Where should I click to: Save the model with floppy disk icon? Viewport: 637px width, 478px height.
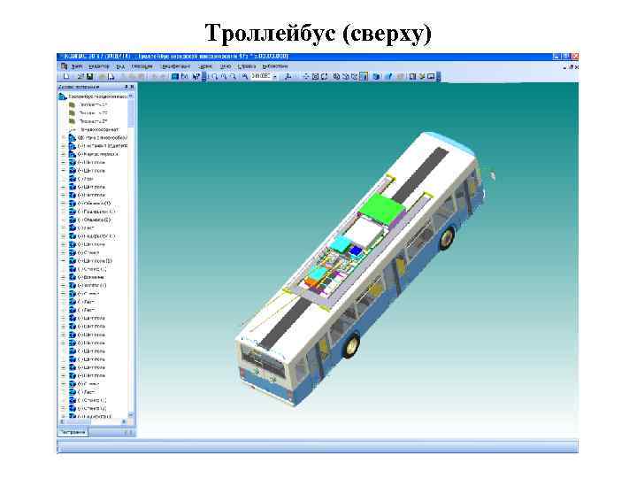pos(89,76)
